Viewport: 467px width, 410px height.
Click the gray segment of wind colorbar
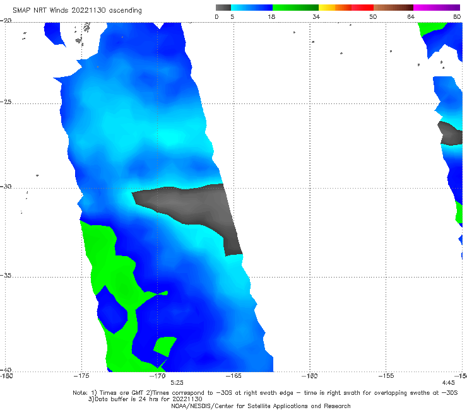(x=223, y=8)
